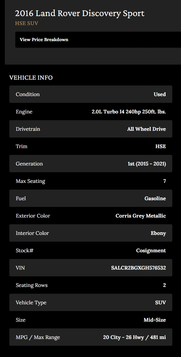Open the View Price Breakdown button
The height and width of the screenshot is (357, 181).
coord(98,40)
